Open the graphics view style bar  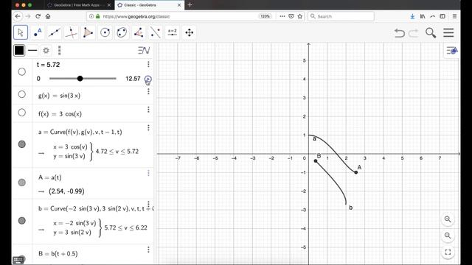coord(452,51)
